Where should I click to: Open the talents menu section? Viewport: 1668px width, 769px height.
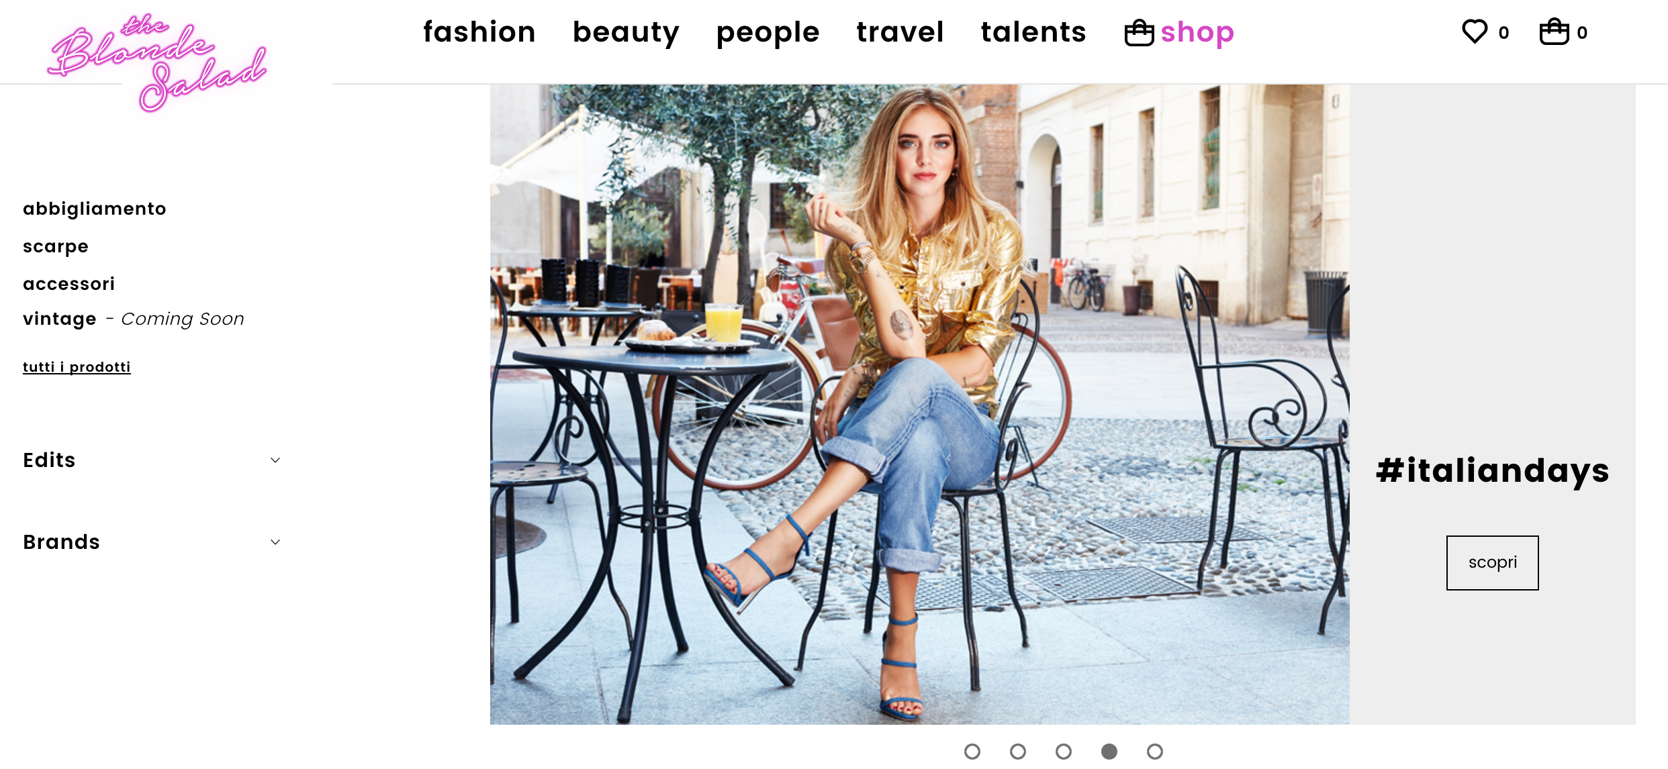(x=1033, y=32)
